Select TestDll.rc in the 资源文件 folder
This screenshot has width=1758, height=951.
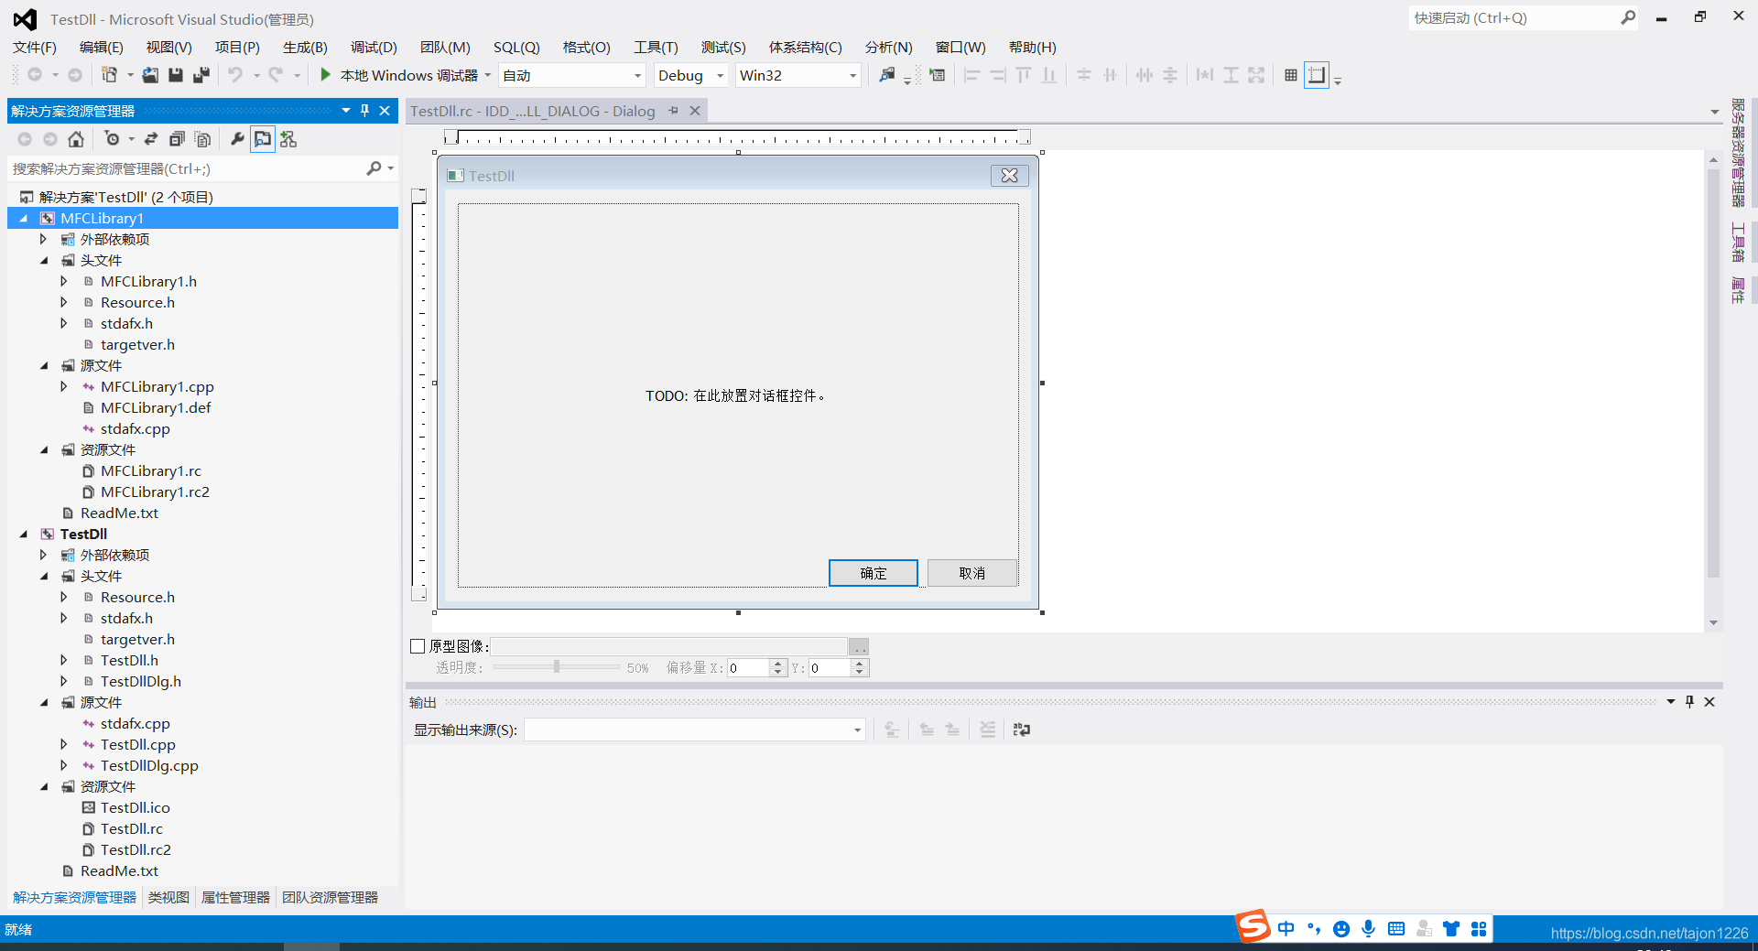pyautogui.click(x=131, y=828)
